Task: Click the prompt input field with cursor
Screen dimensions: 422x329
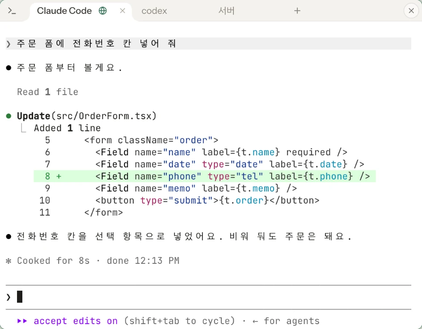Action: coord(208,297)
